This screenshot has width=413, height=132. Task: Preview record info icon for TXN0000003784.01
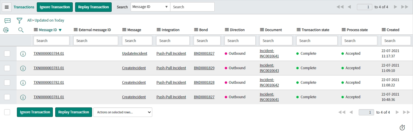(x=23, y=54)
